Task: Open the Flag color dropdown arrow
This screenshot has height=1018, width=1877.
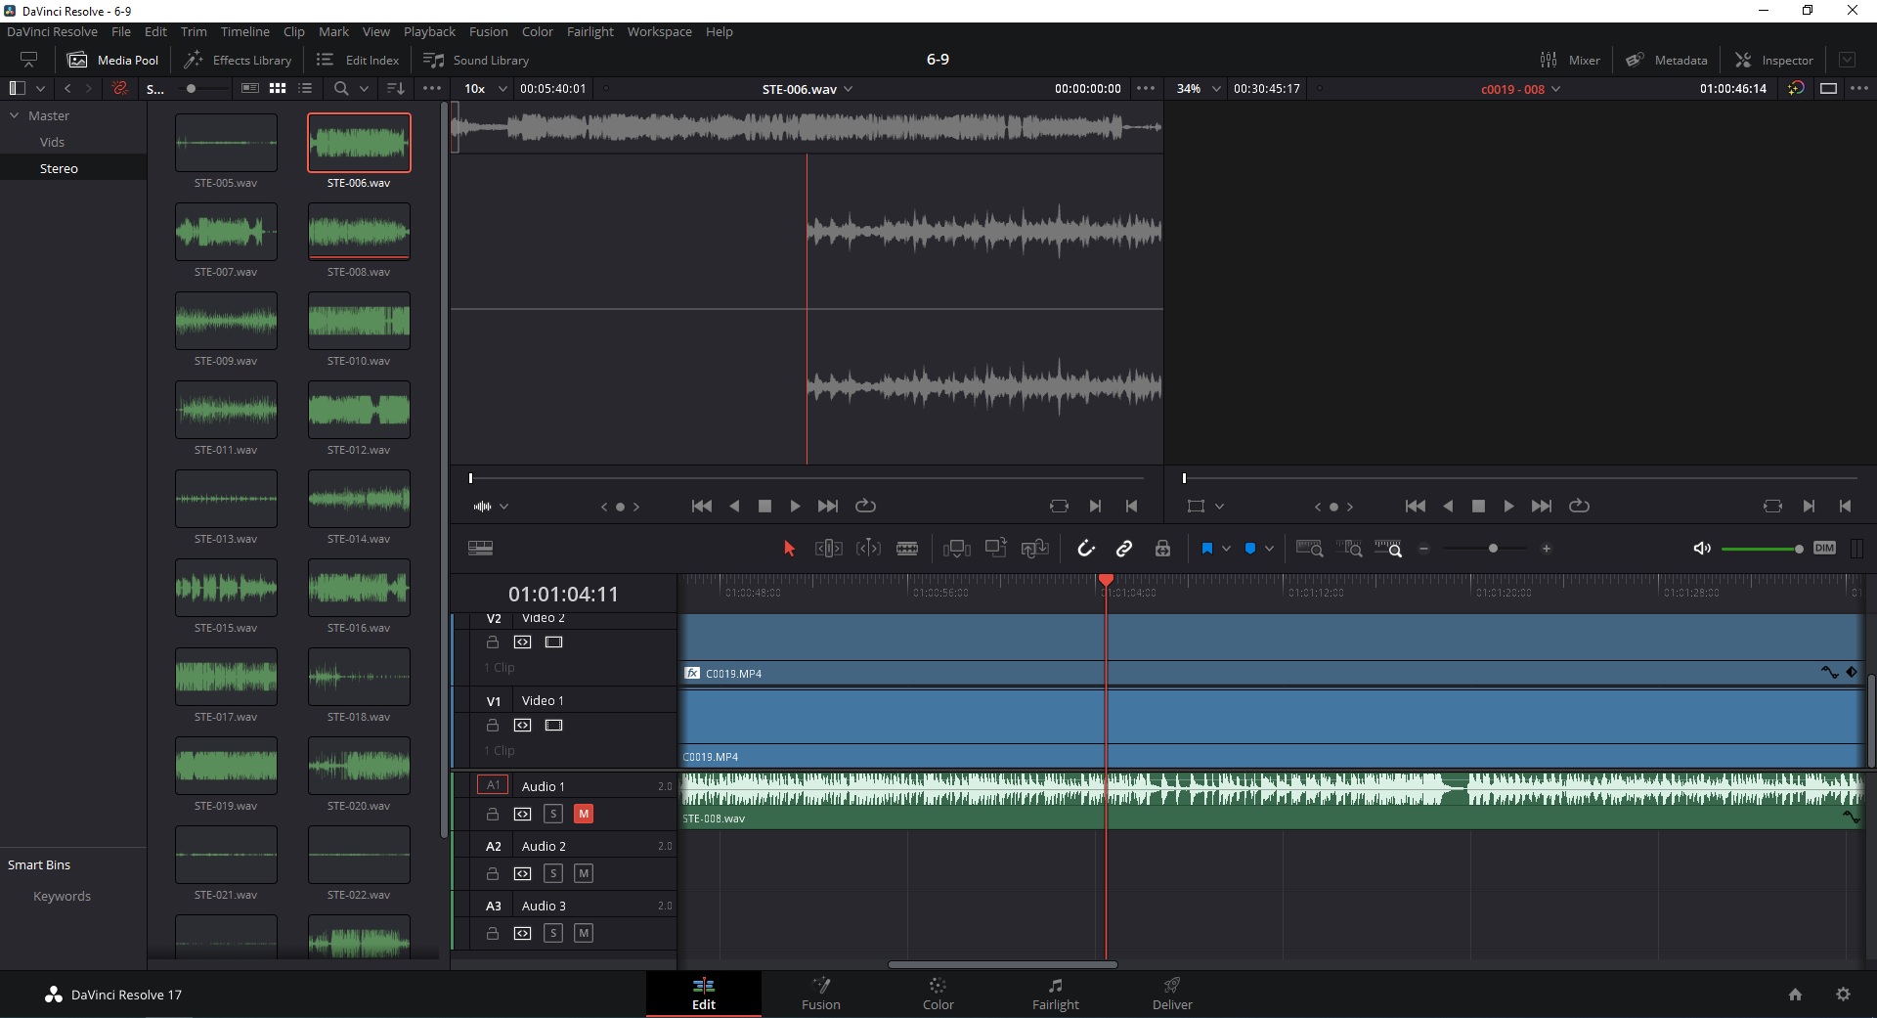Action: (x=1226, y=549)
